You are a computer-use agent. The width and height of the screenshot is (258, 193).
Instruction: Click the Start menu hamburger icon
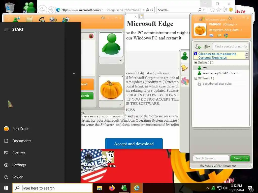pyautogui.click(x=6, y=29)
